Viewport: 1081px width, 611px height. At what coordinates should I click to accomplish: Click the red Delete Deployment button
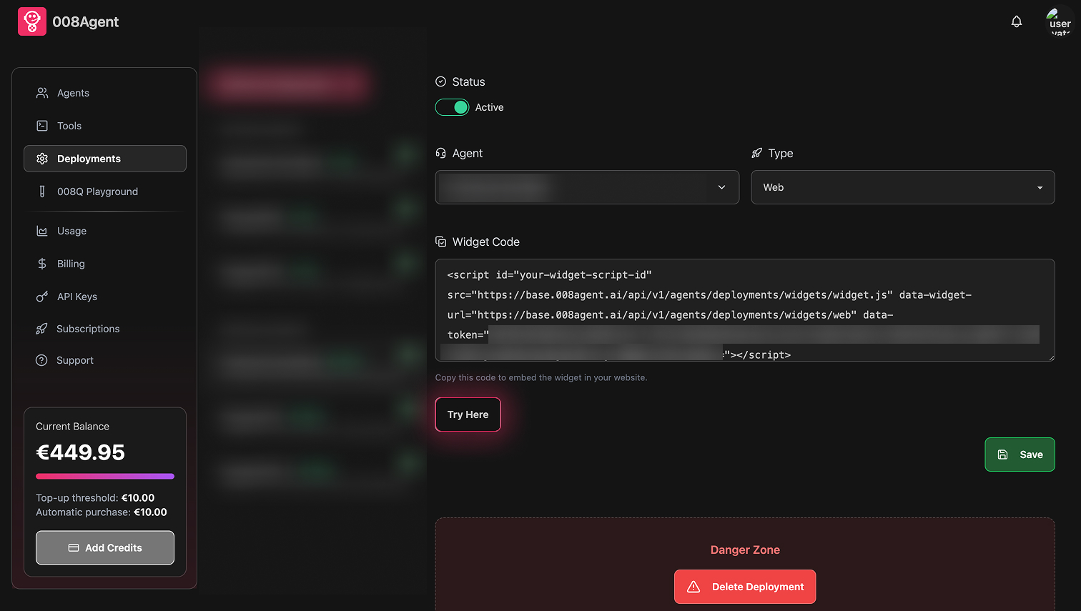[744, 587]
